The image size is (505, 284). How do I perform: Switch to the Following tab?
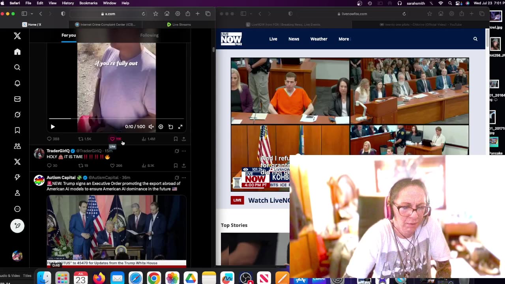click(149, 35)
